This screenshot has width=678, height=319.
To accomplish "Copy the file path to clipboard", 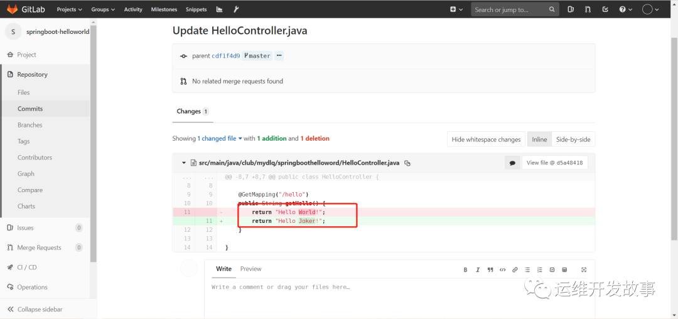I will coord(407,163).
